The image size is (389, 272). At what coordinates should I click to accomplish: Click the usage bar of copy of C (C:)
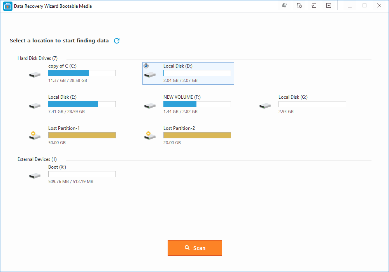pyautogui.click(x=82, y=73)
